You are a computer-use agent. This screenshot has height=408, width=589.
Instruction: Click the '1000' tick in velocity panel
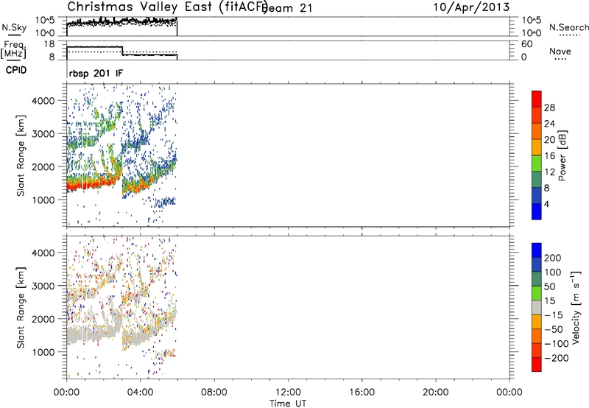(43, 352)
